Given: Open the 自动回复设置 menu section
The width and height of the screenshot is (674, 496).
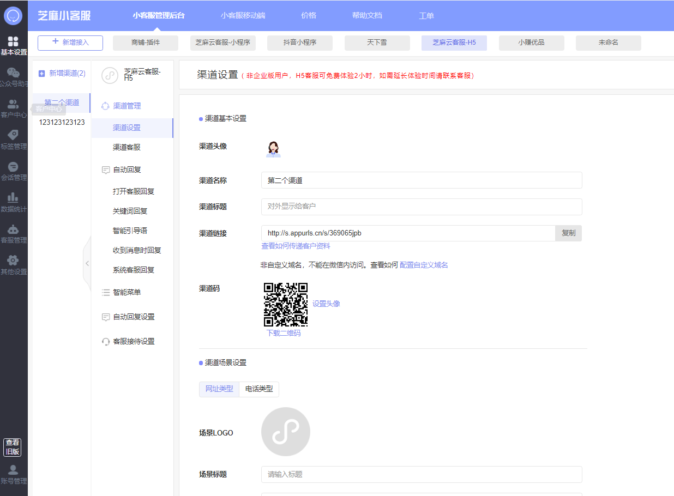Looking at the screenshot, I should pos(133,317).
